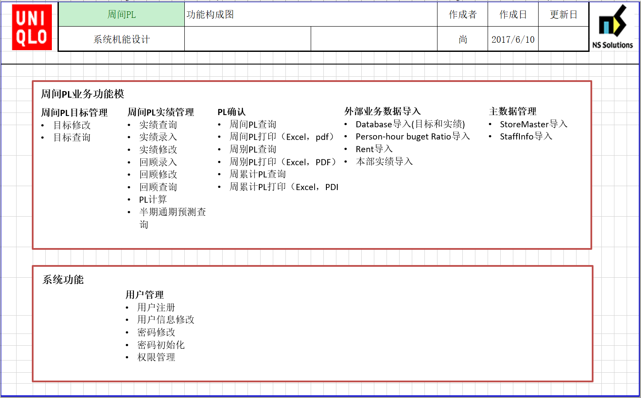Click the 系统功能 box title

pos(63,279)
